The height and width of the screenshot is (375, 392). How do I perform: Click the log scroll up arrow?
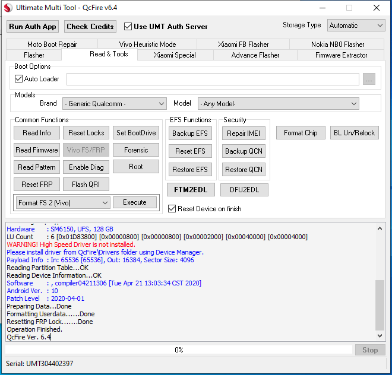click(x=380, y=228)
